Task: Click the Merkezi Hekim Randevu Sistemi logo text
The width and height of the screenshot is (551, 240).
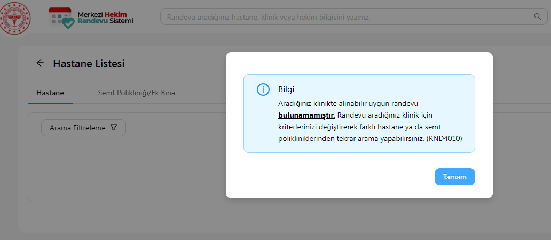Action: coord(105,17)
